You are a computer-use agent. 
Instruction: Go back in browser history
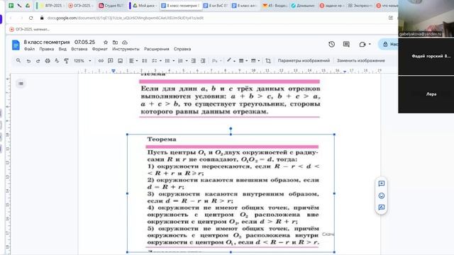(x=11, y=18)
